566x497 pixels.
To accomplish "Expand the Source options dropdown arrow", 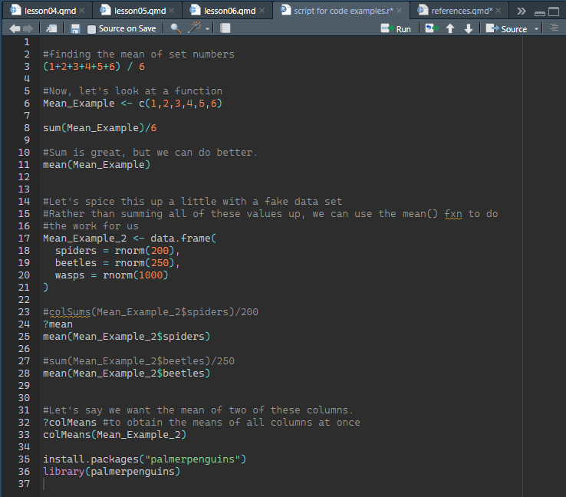I will click(x=535, y=28).
